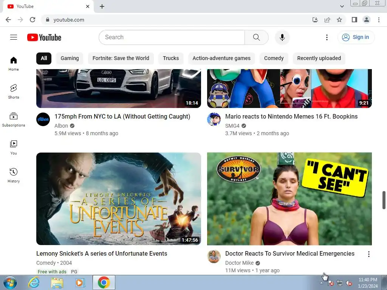Open the You sidebar section
This screenshot has width=387, height=290.
[14, 148]
